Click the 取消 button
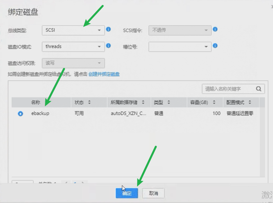This screenshot has height=203, width=273. 153,193
